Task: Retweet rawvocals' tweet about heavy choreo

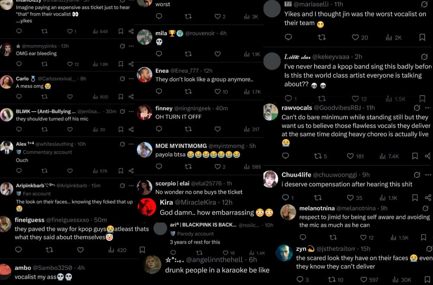Action: (317, 156)
